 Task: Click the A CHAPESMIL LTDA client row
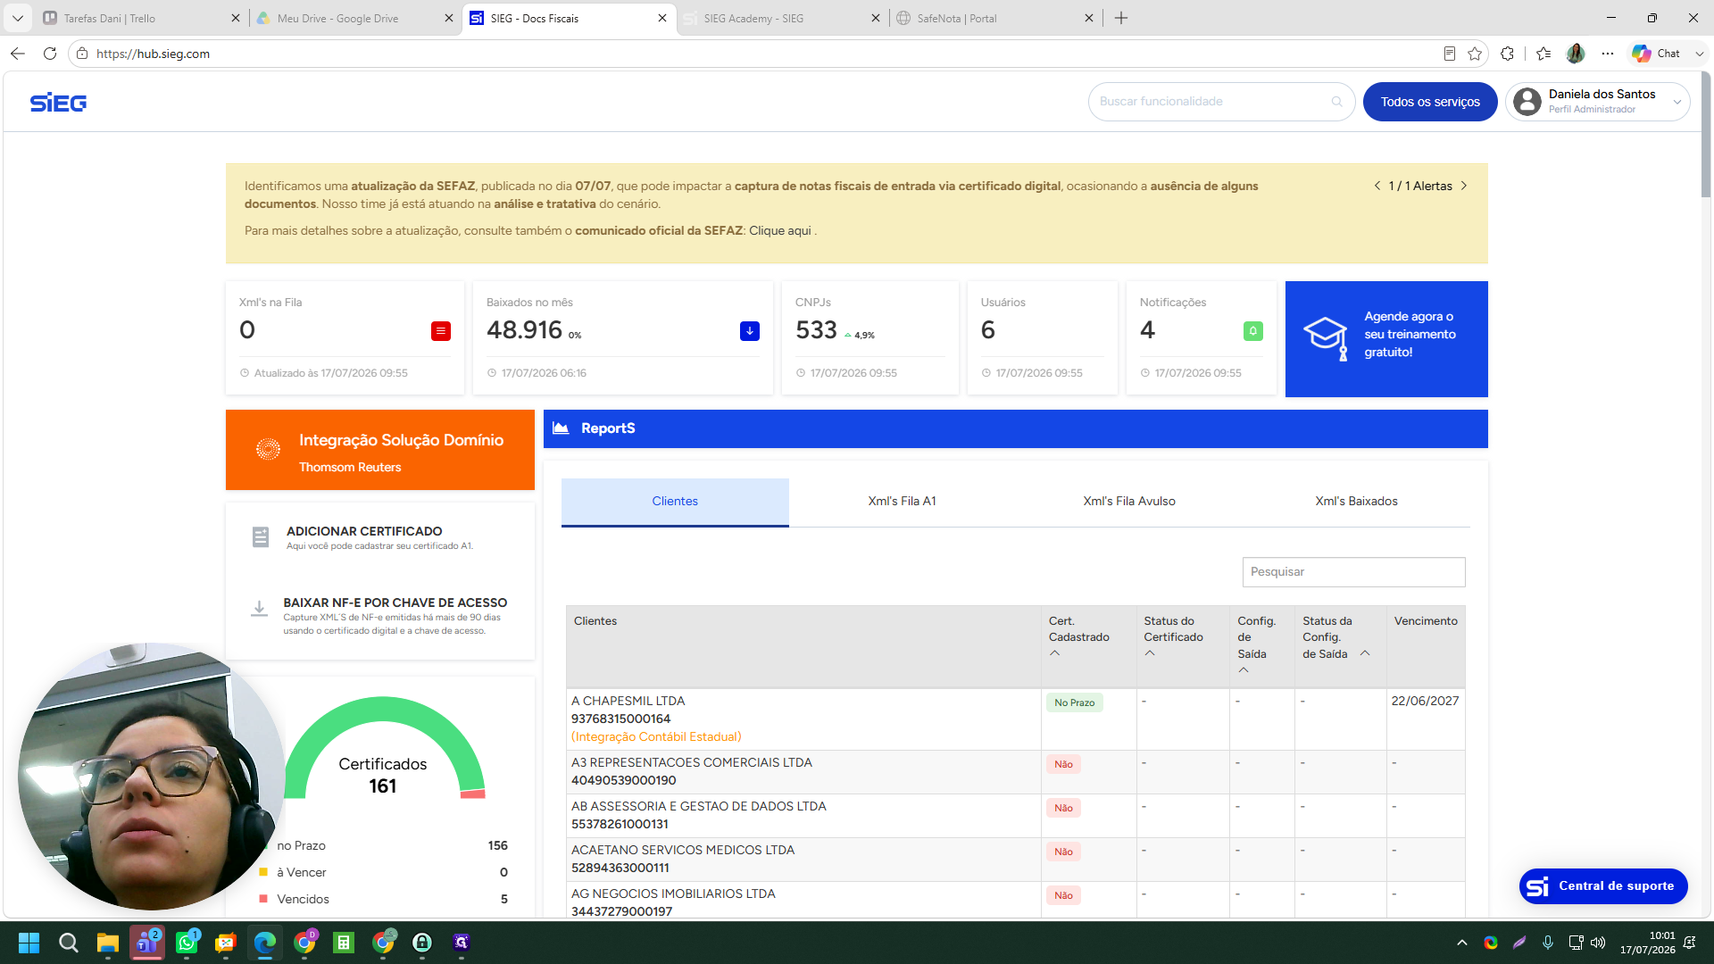[x=1015, y=719]
